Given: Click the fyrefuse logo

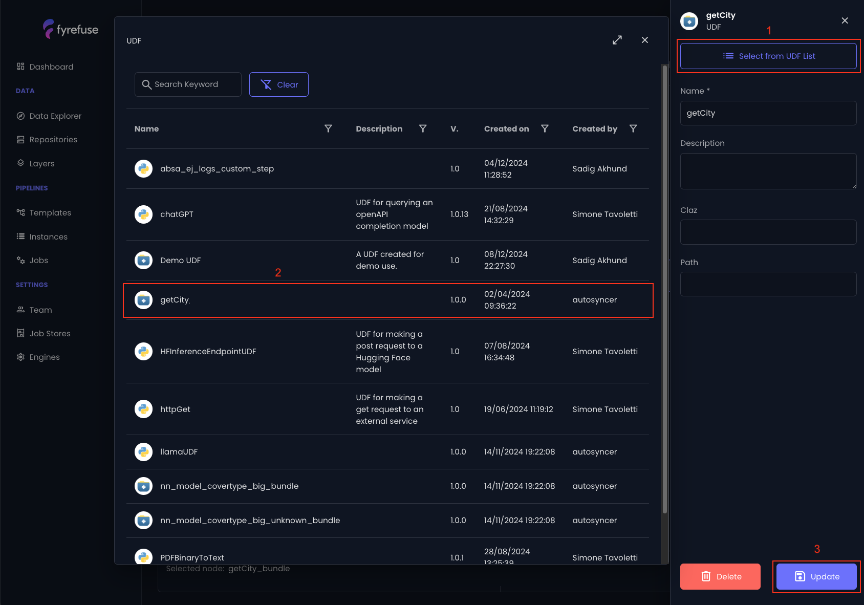Looking at the screenshot, I should click(x=71, y=29).
